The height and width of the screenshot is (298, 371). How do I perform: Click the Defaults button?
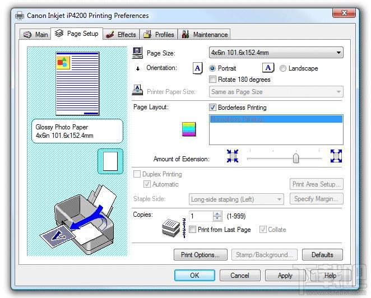pos(322,255)
